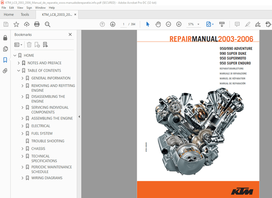Add a comment note

pyautogui.click(x=237, y=24)
